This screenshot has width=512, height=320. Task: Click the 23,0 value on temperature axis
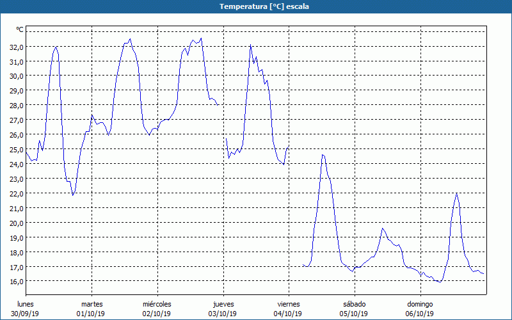pyautogui.click(x=17, y=179)
